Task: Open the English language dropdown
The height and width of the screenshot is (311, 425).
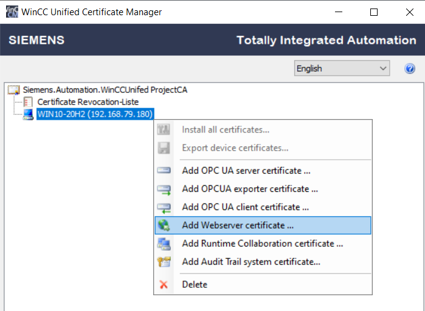Action: point(341,69)
